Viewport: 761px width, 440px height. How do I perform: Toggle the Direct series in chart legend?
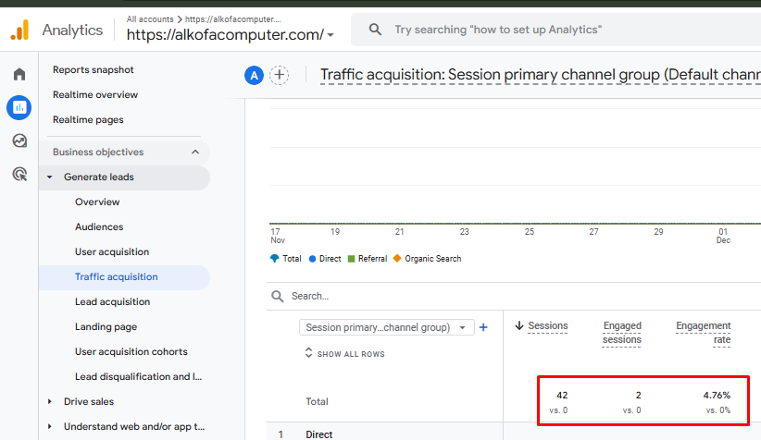tap(325, 259)
